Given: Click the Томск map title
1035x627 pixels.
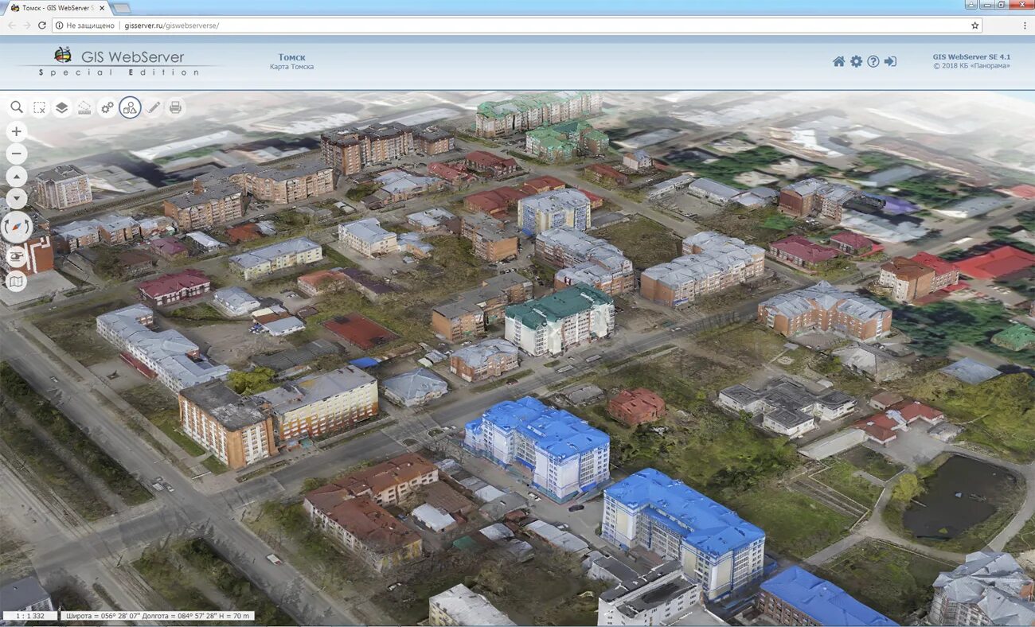Looking at the screenshot, I should click(291, 57).
